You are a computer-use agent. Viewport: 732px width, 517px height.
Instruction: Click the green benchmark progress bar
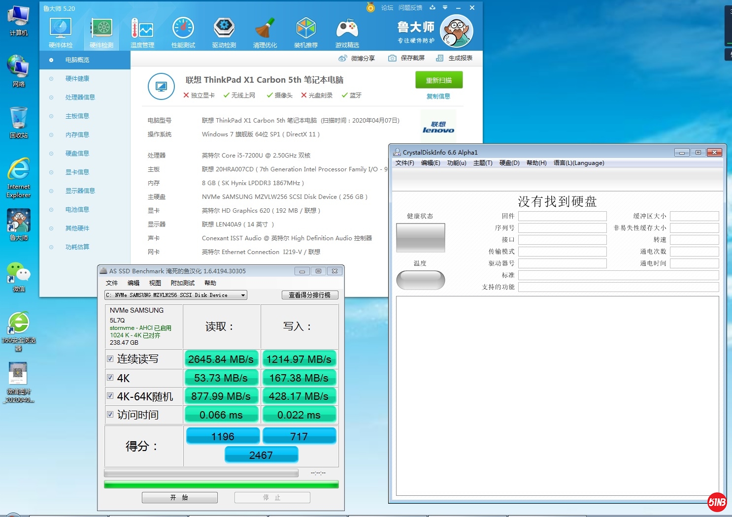point(221,485)
